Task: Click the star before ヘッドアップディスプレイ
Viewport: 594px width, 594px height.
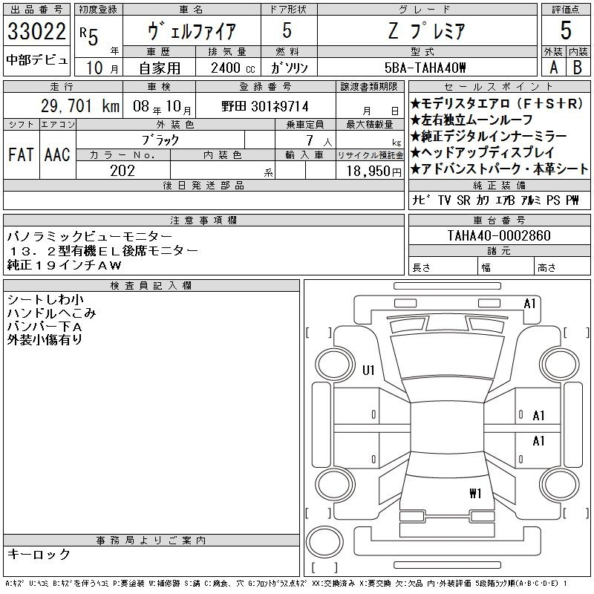Action: click(x=416, y=152)
